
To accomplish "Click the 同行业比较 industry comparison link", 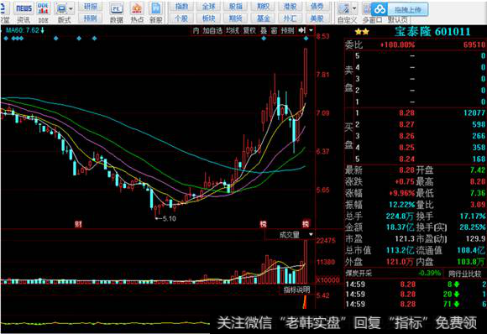I will click(464, 274).
